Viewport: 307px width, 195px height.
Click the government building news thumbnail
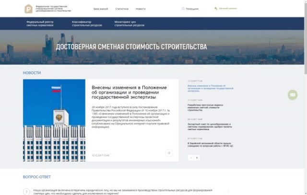click(x=54, y=120)
